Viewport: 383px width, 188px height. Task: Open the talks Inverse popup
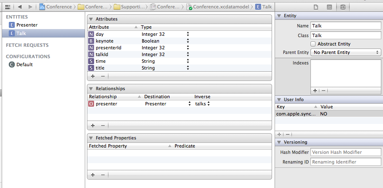coord(208,104)
